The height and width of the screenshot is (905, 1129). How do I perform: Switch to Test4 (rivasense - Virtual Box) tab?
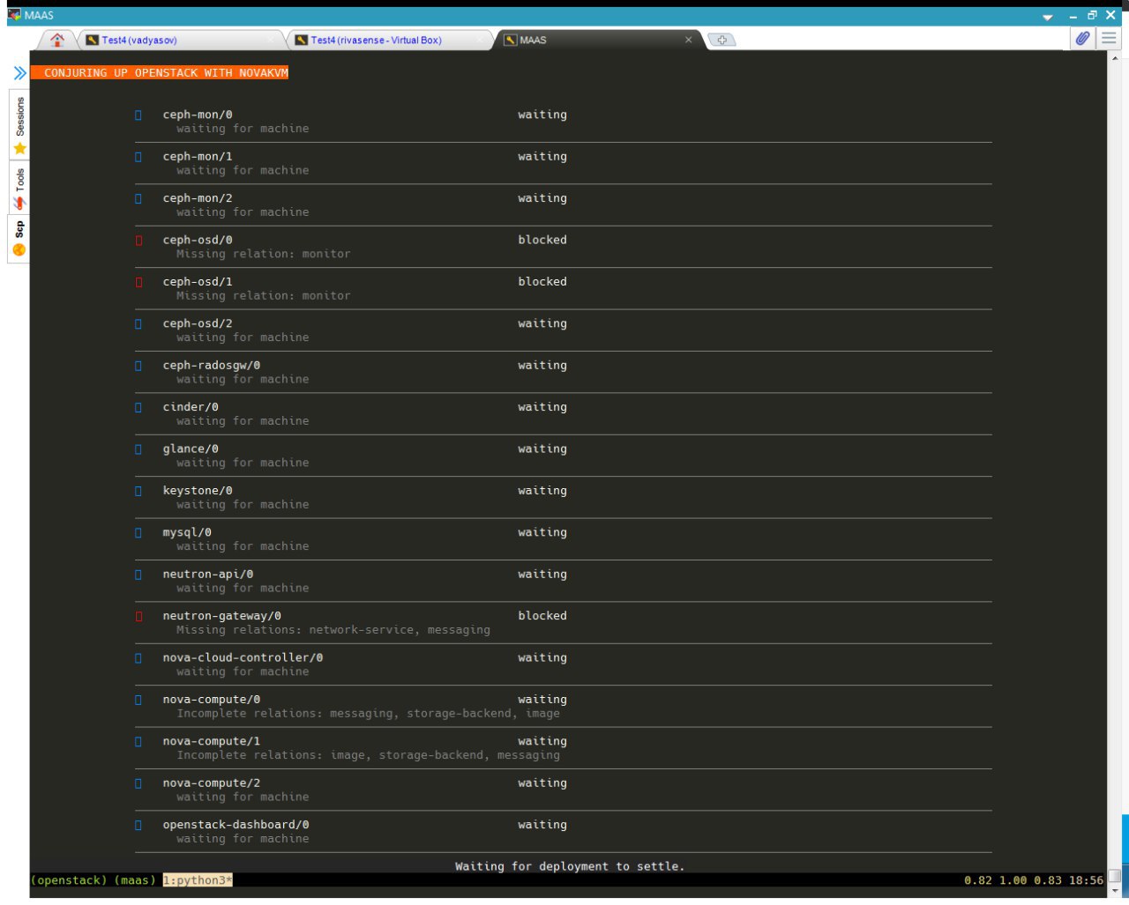coord(388,41)
